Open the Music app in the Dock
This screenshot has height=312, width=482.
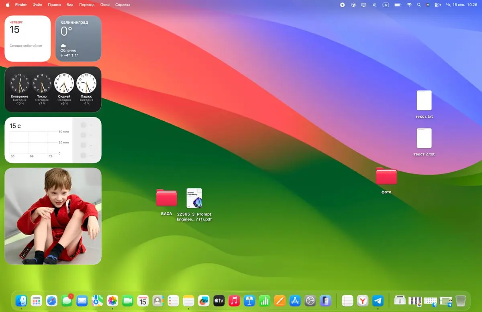[x=234, y=300]
